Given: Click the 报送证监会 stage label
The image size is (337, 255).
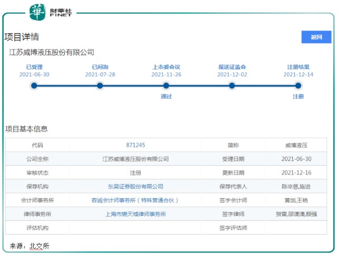Looking at the screenshot, I should (232, 67).
